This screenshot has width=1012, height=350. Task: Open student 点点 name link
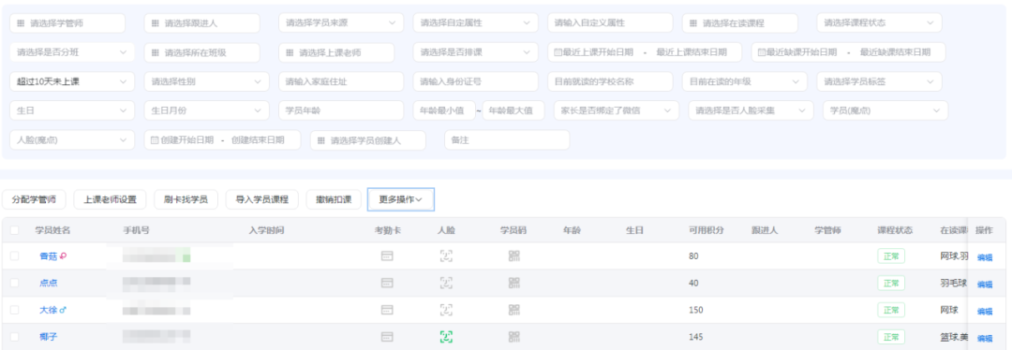[49, 283]
